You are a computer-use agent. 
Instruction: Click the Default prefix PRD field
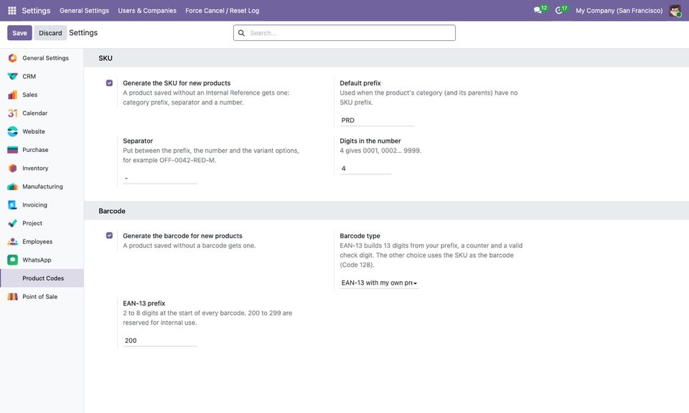pyautogui.click(x=377, y=120)
